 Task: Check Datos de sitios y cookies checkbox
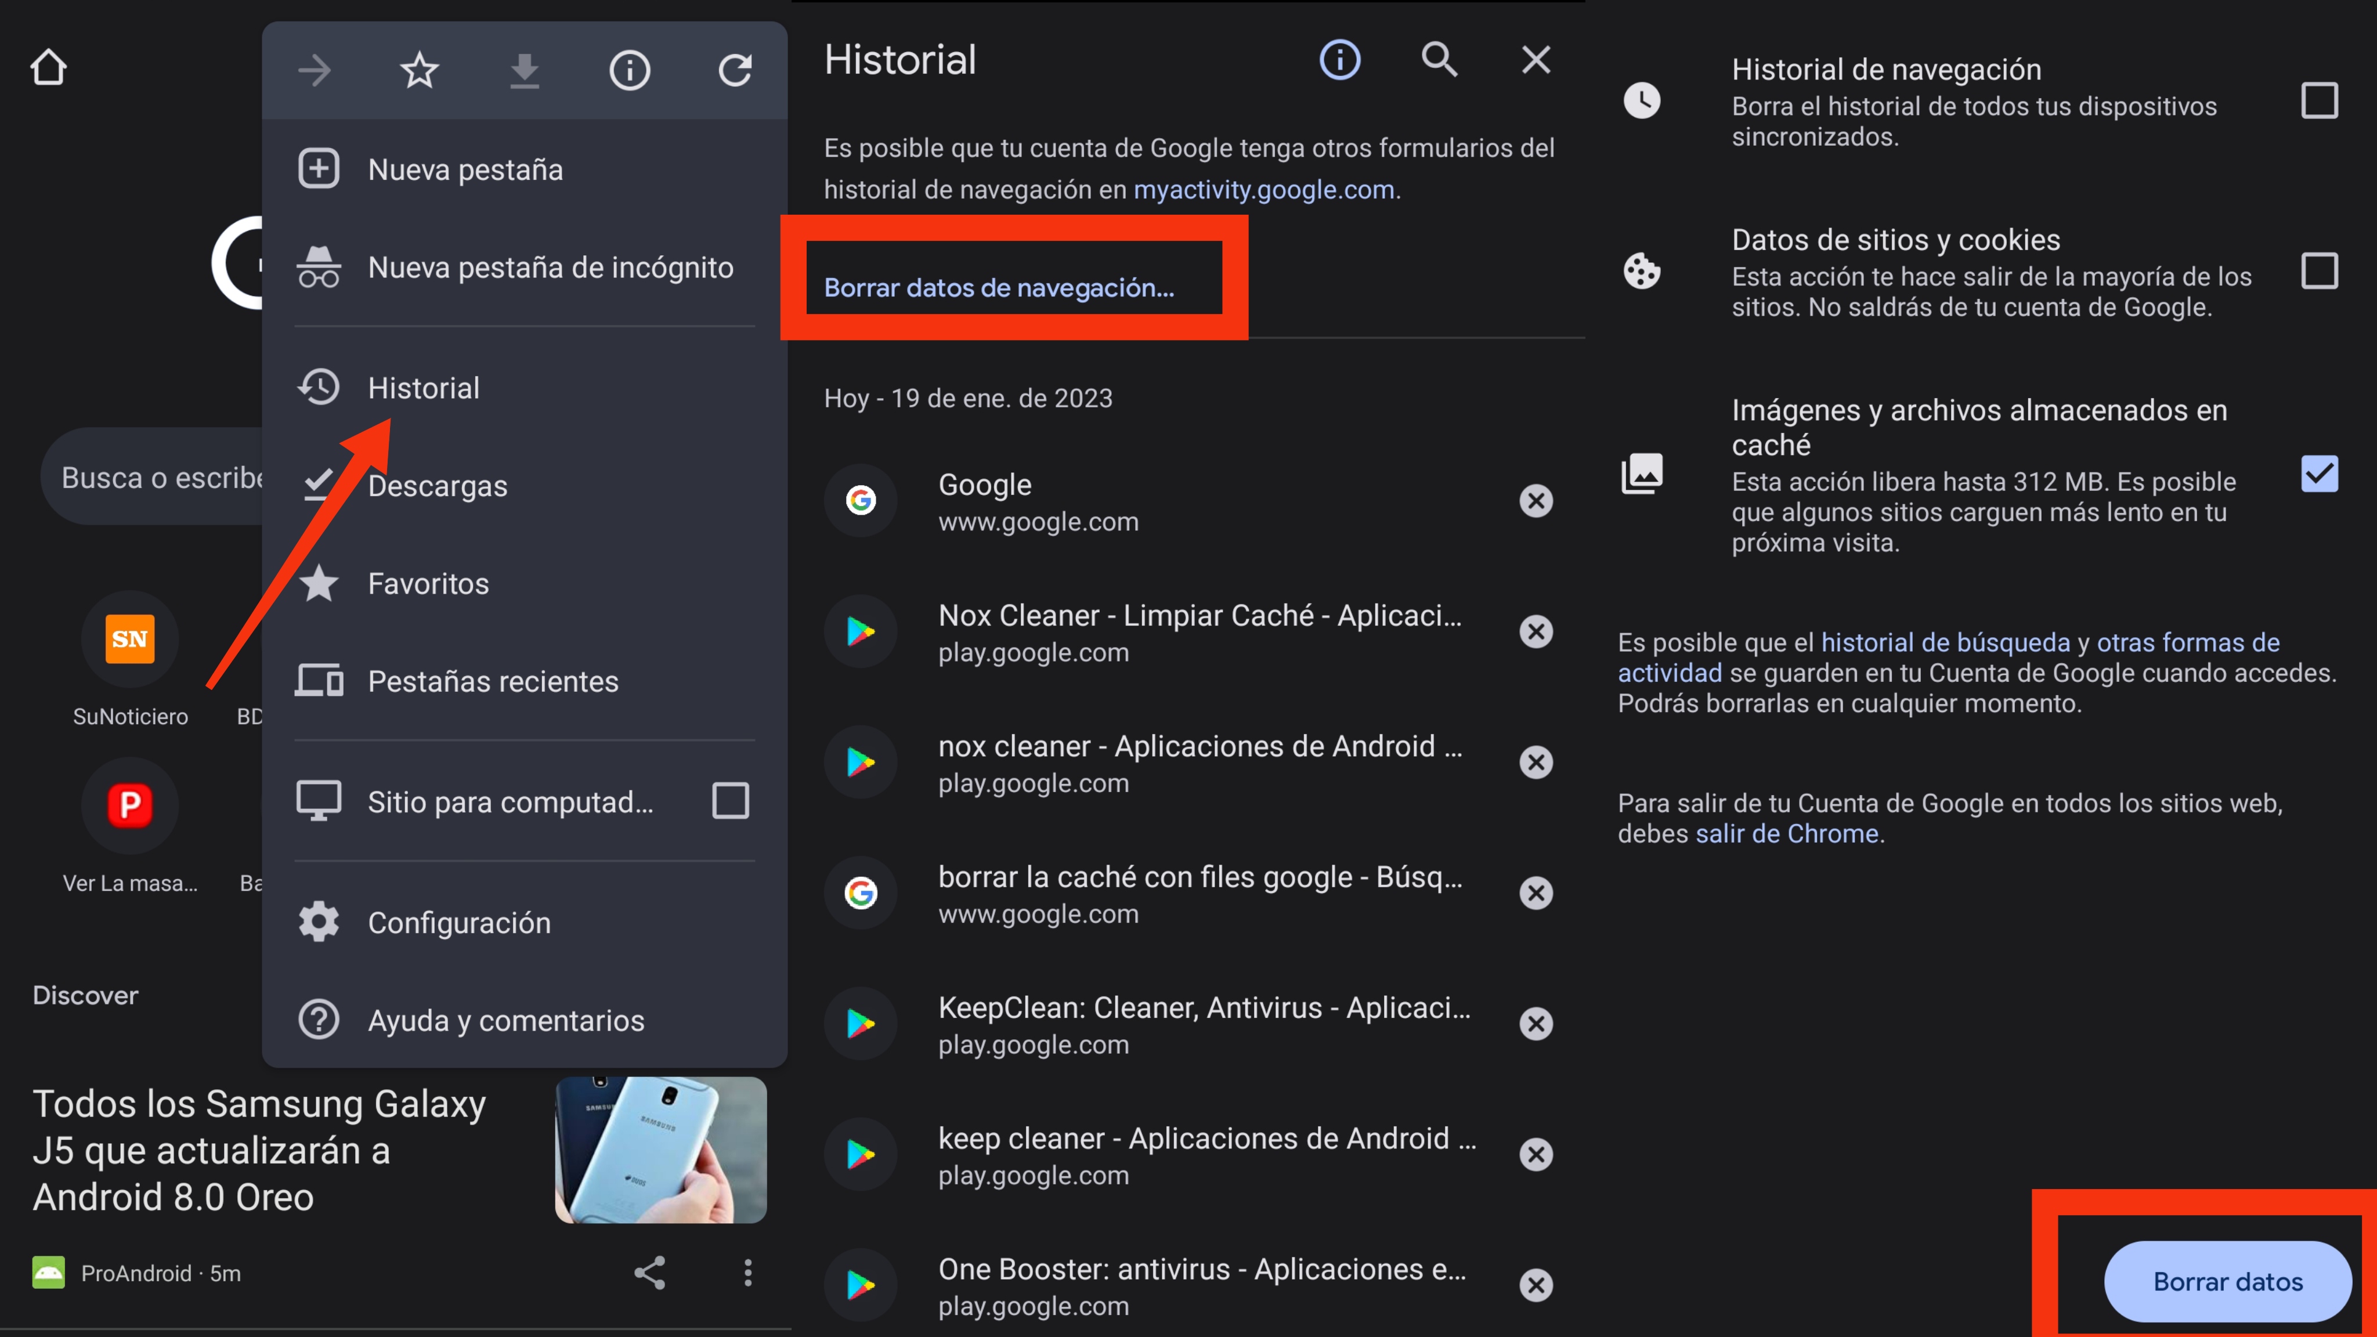pyautogui.click(x=2319, y=271)
